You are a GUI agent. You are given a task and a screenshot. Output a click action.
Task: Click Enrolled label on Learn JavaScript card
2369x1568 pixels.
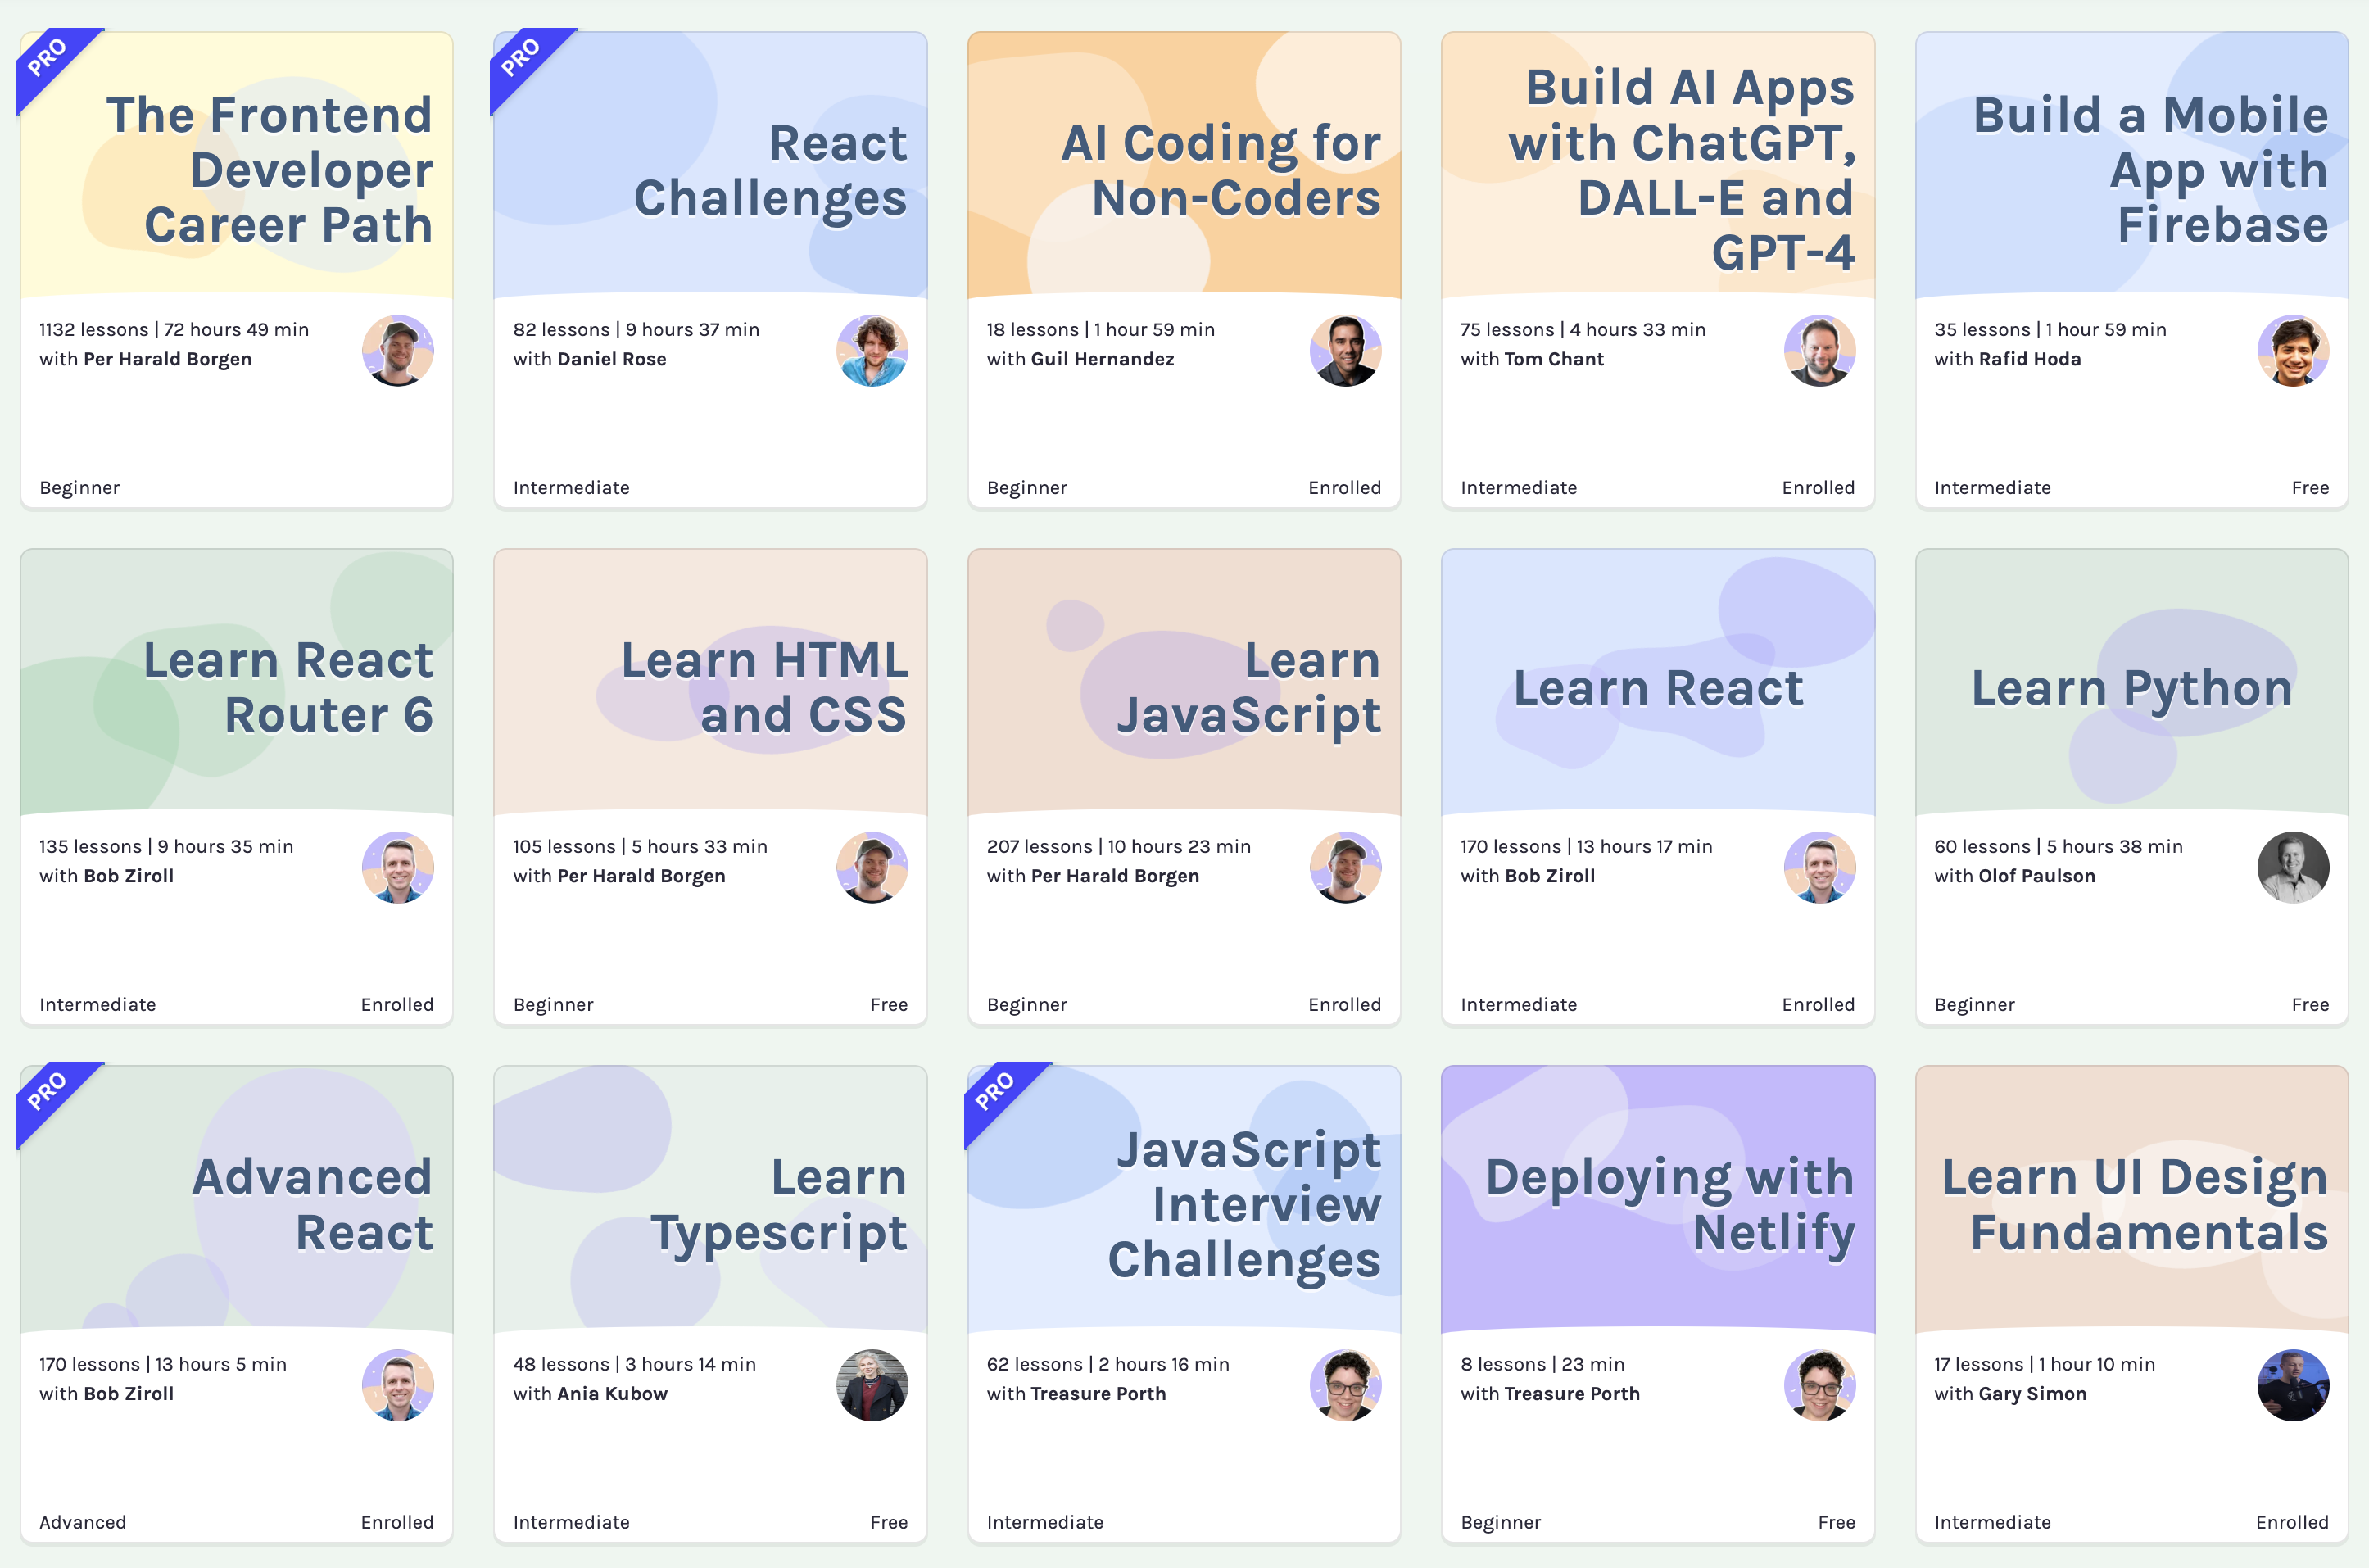click(1344, 1005)
